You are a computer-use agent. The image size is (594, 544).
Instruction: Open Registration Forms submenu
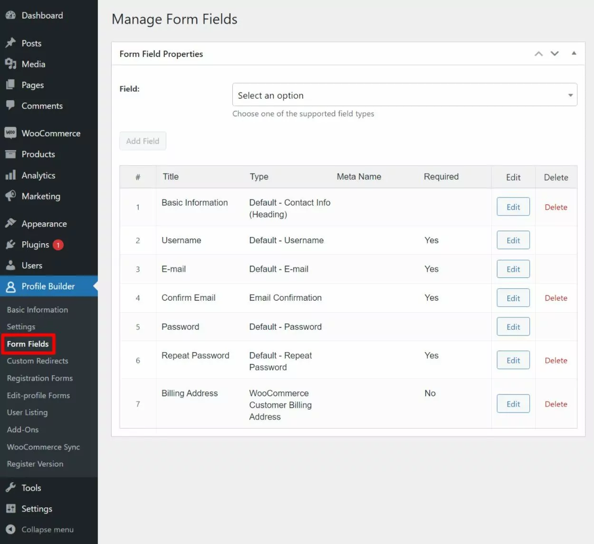pos(40,378)
